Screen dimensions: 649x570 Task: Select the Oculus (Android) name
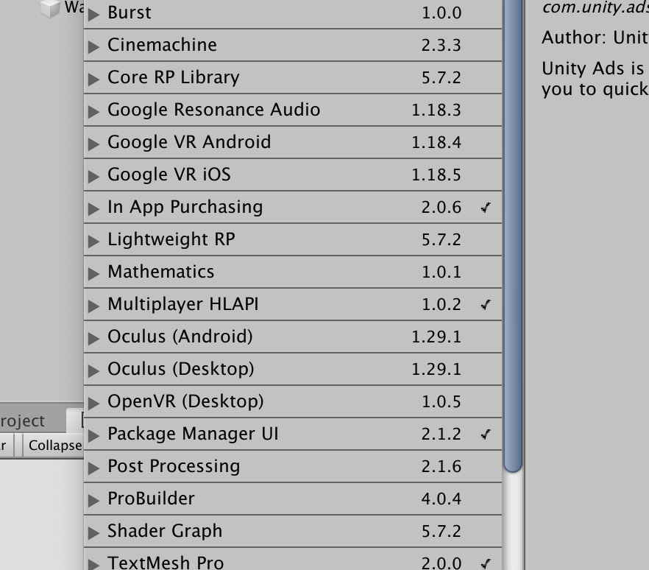tap(180, 337)
